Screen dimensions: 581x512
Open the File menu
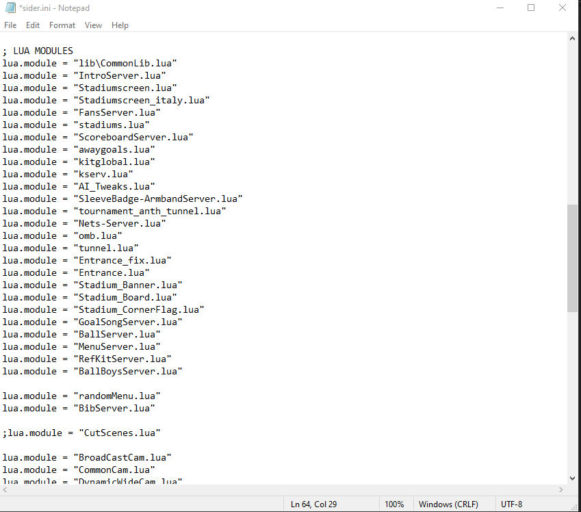click(10, 25)
